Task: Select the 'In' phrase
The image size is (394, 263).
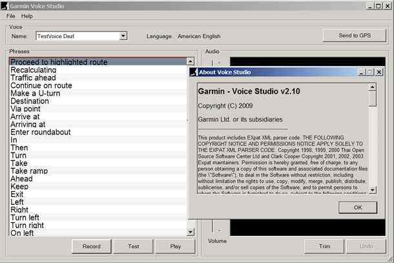Action: [x=98, y=140]
